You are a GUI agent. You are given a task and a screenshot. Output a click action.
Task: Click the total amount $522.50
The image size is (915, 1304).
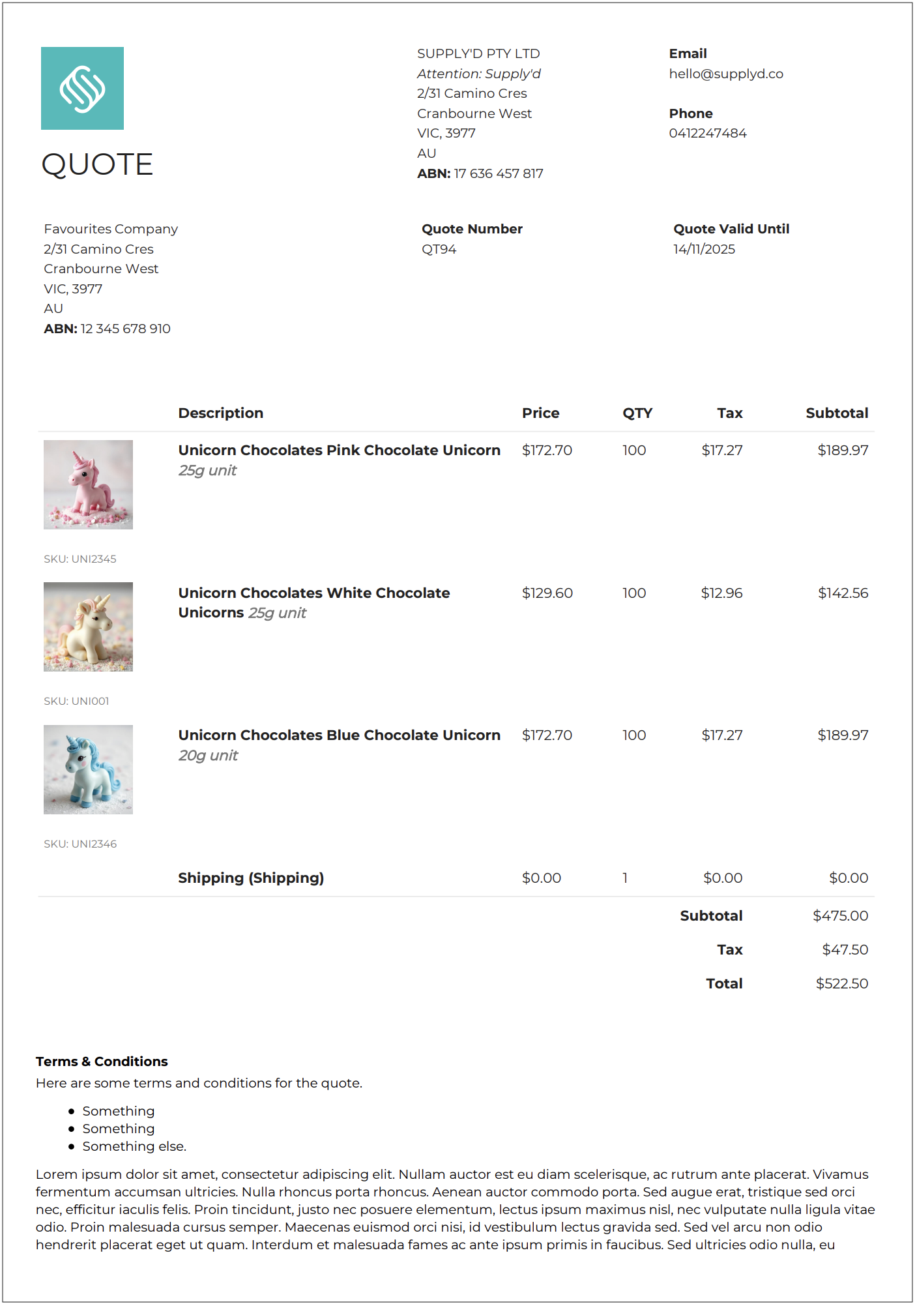841,983
